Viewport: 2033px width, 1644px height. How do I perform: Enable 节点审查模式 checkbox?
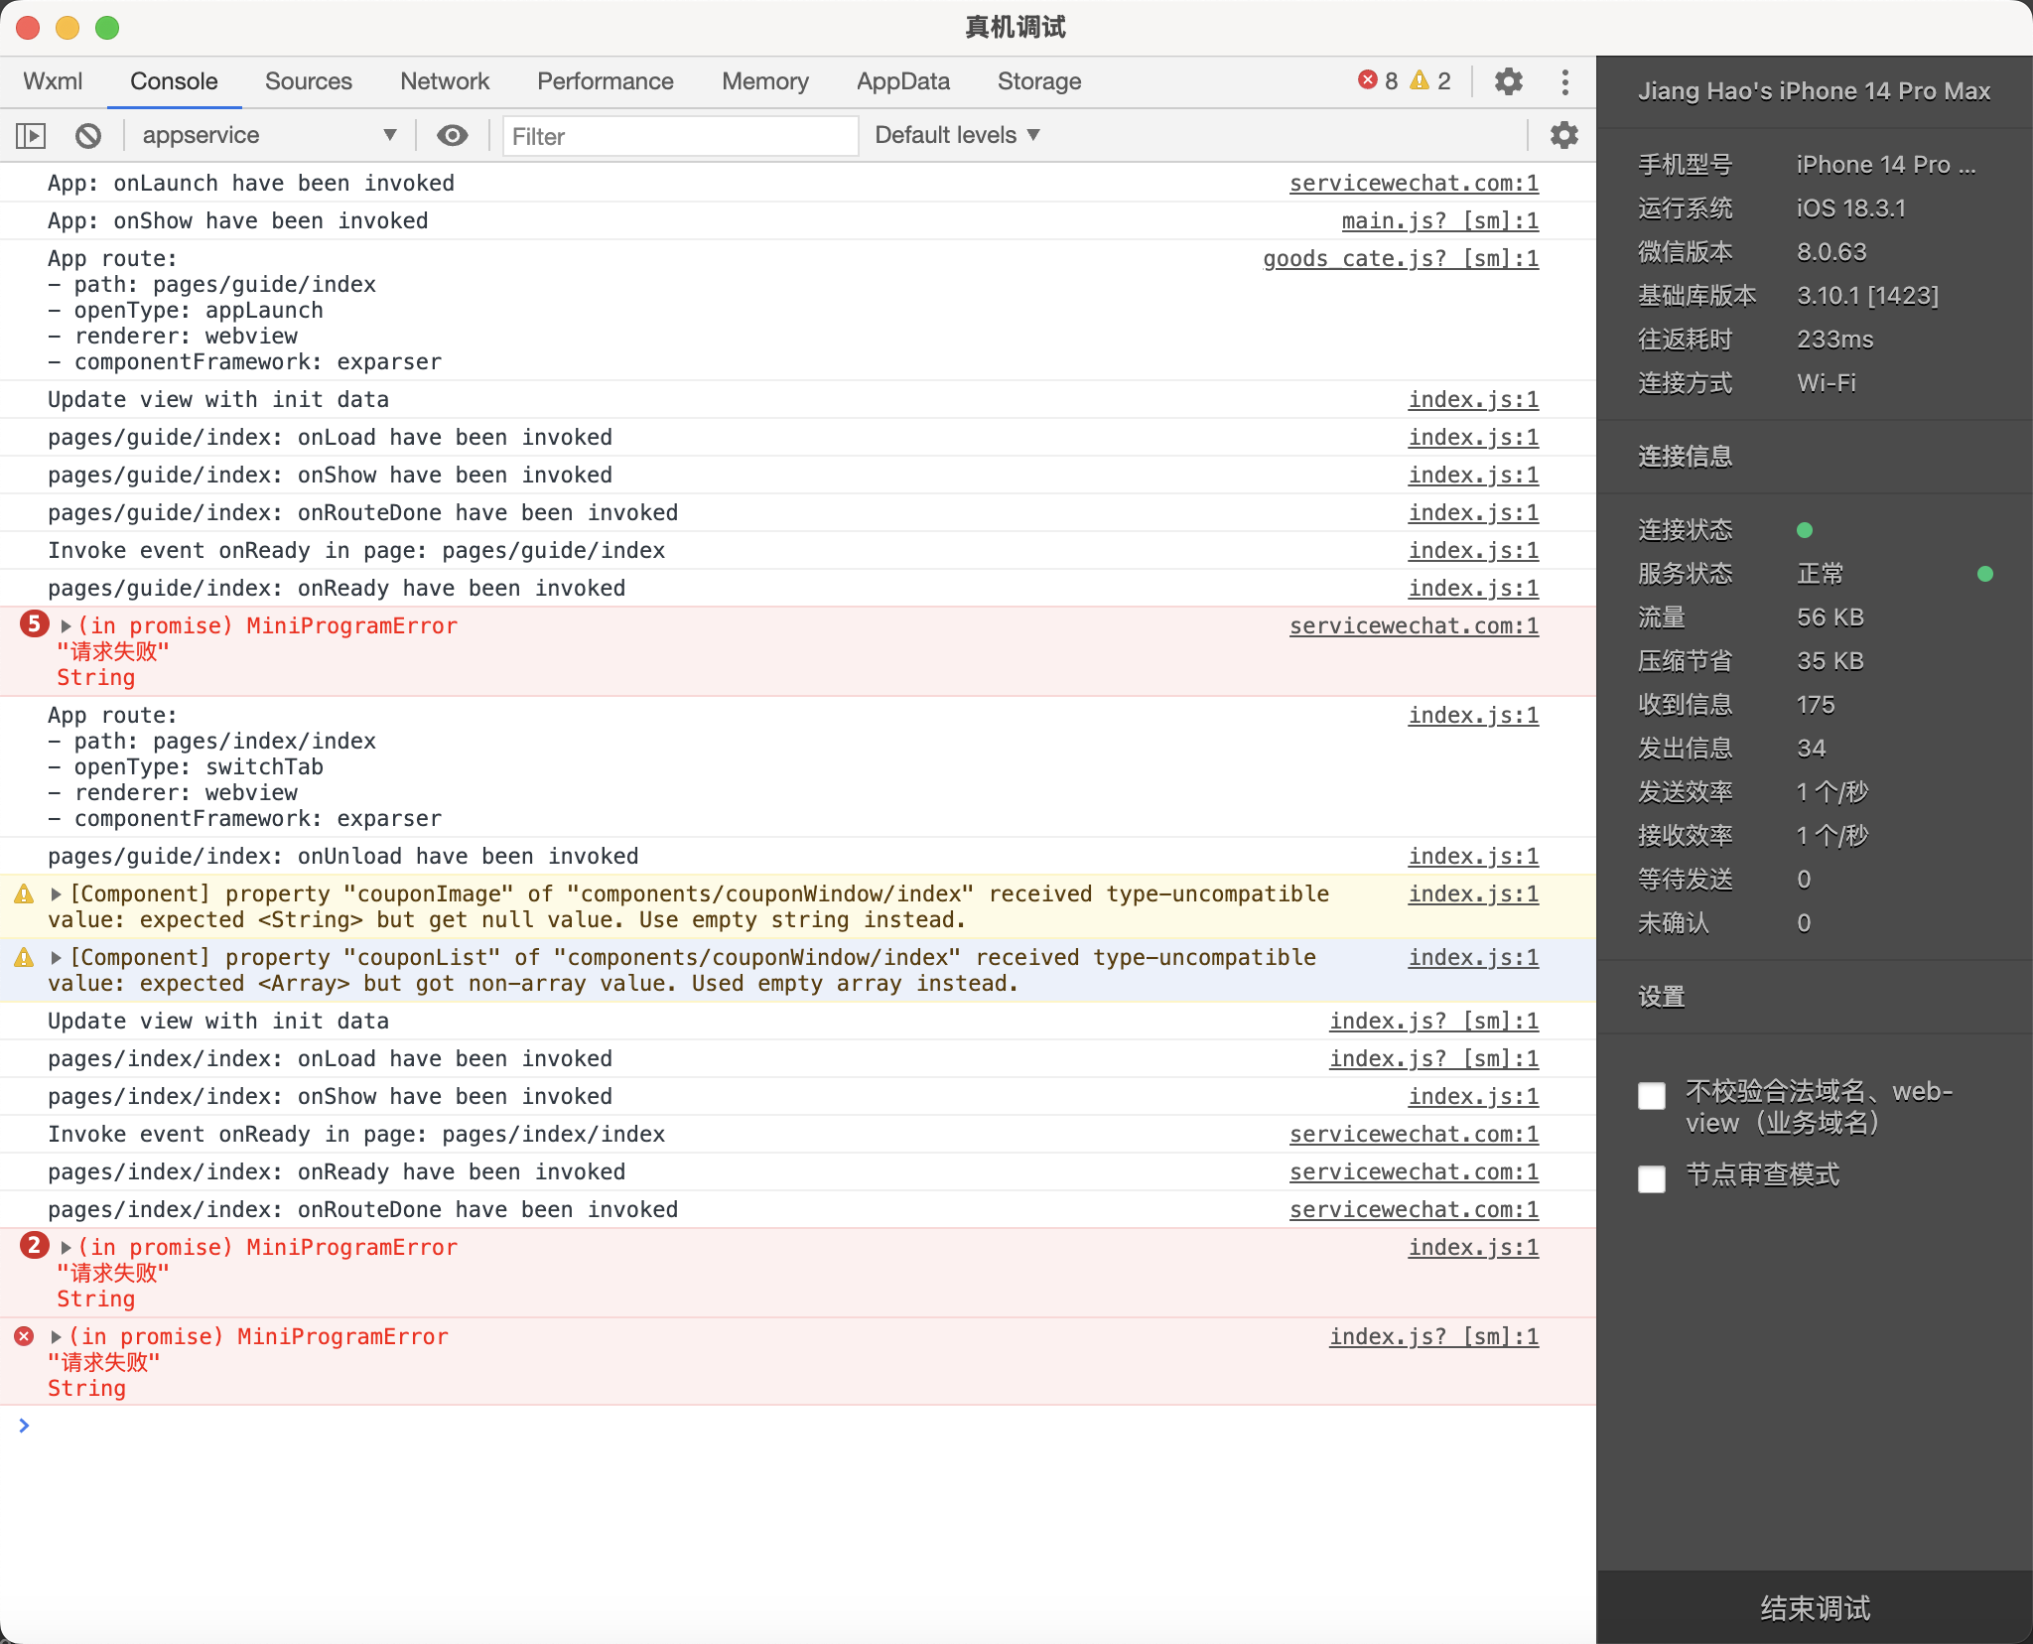[1652, 1179]
